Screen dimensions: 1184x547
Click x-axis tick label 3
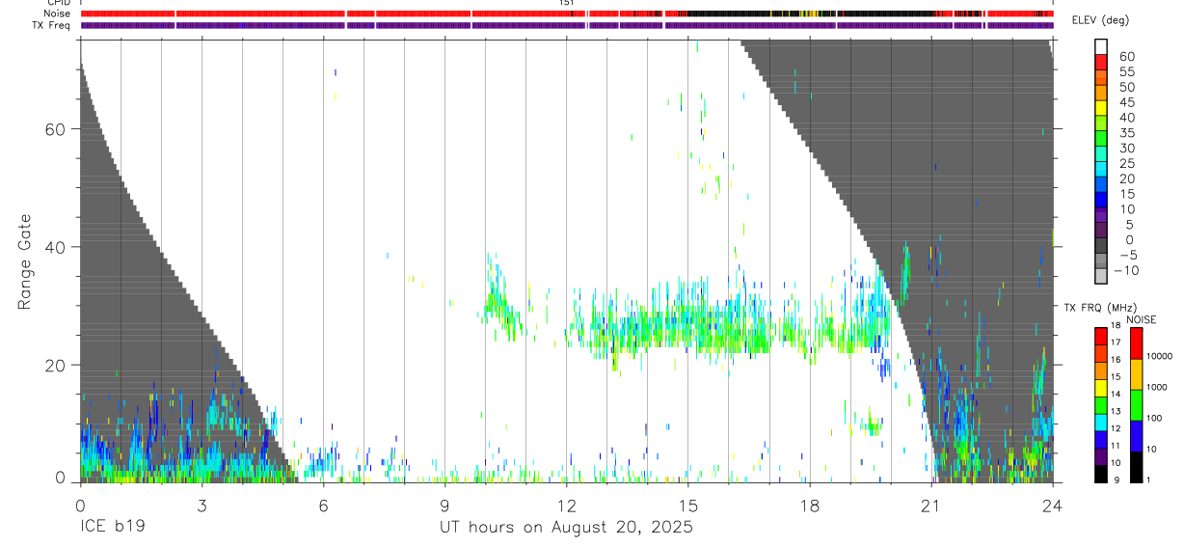(202, 505)
